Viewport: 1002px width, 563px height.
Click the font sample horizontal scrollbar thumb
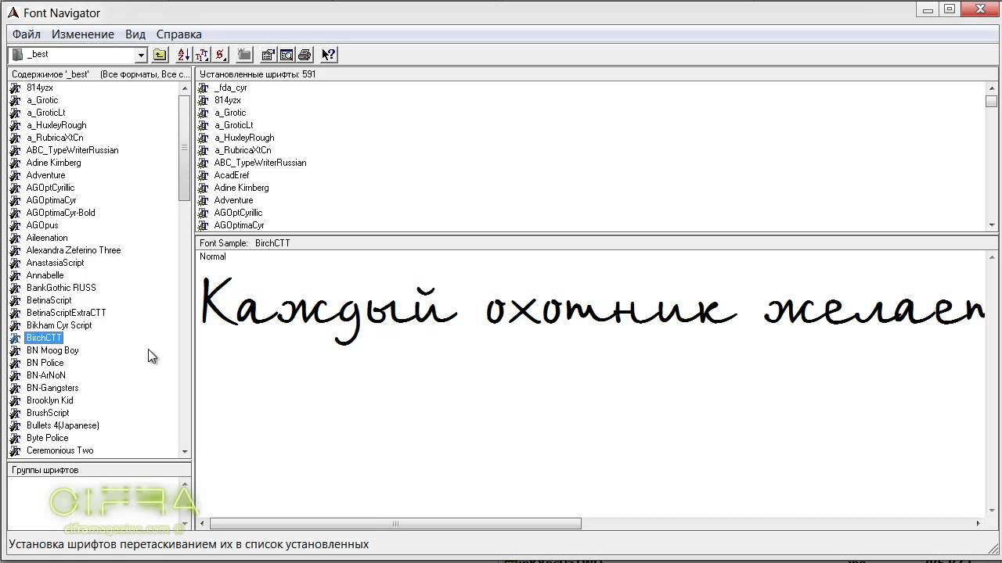tap(395, 523)
